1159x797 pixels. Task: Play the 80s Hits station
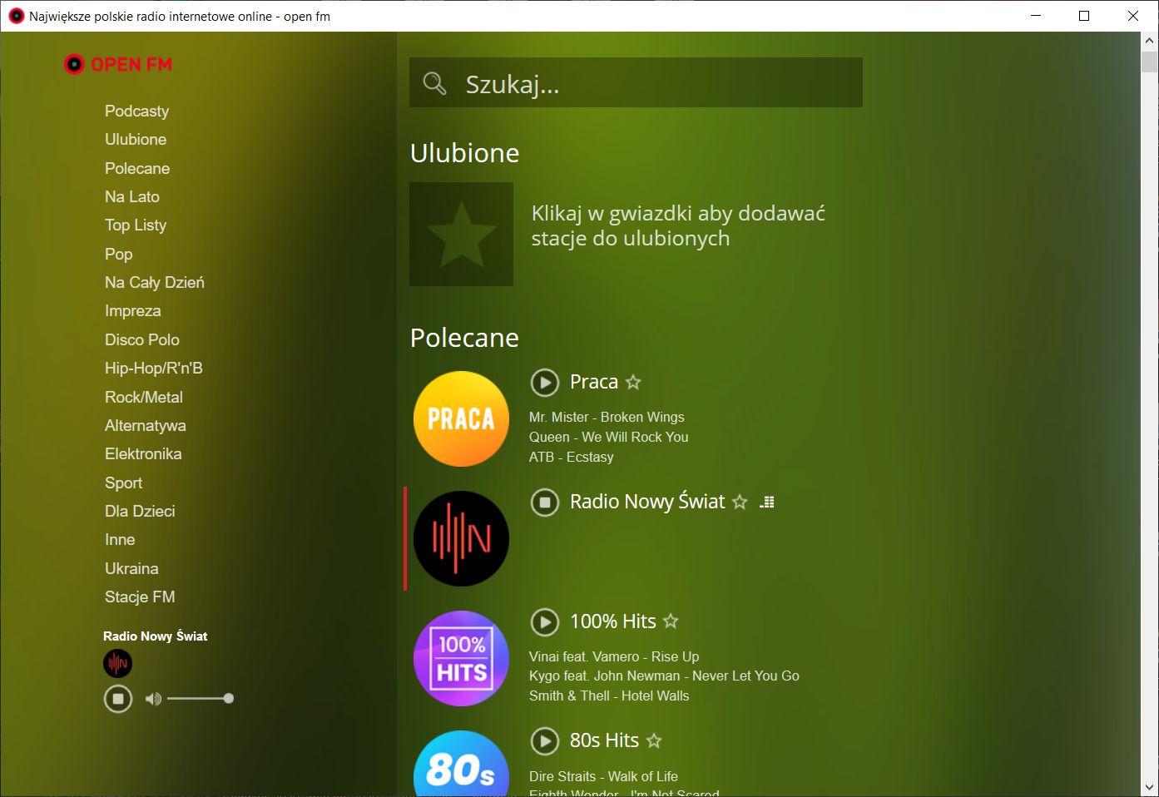(x=545, y=740)
